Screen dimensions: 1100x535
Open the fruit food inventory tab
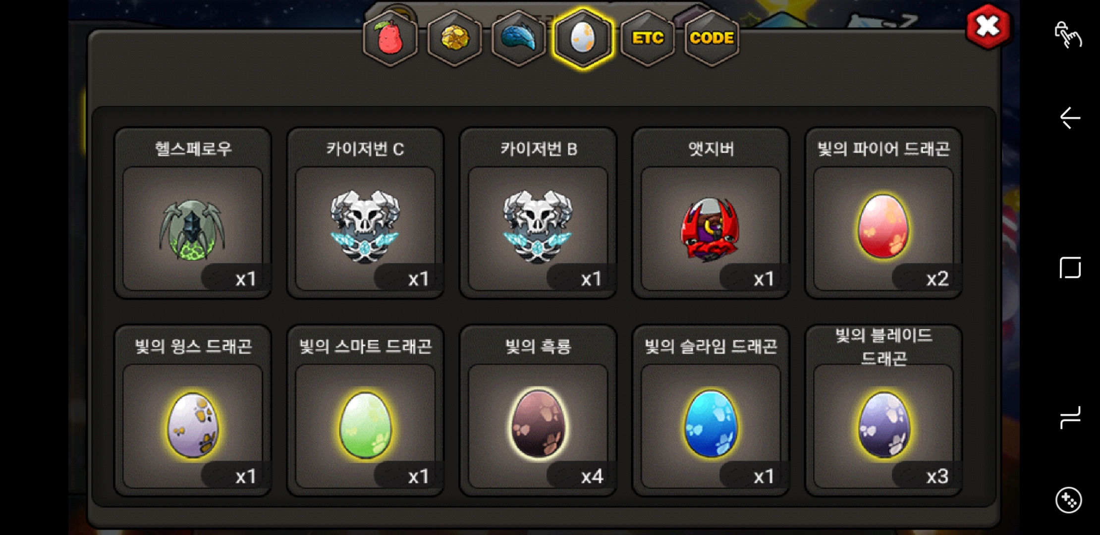click(x=390, y=38)
